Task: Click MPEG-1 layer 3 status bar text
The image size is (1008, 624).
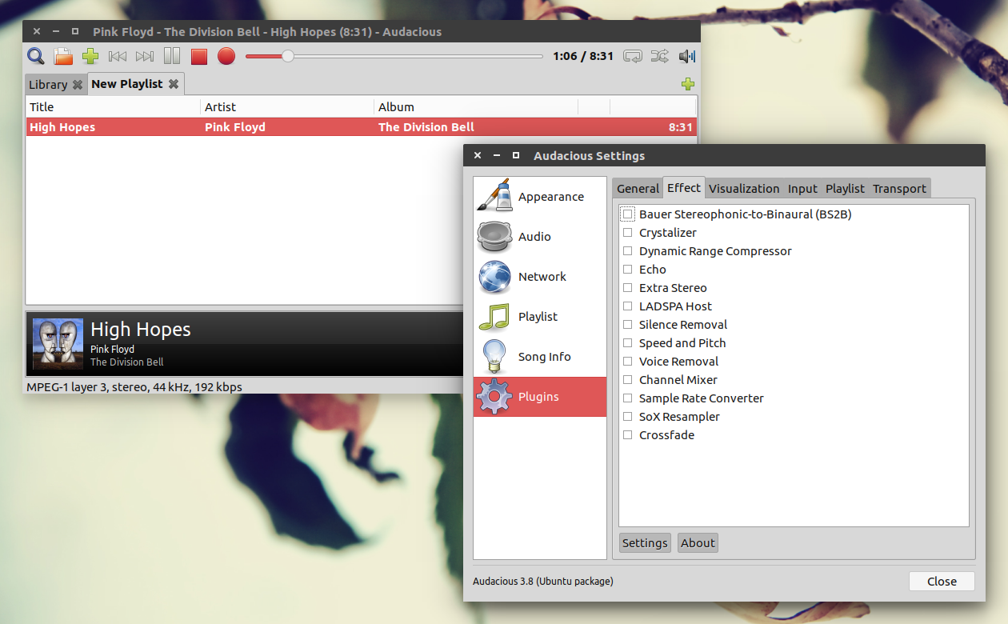Action: [x=134, y=387]
